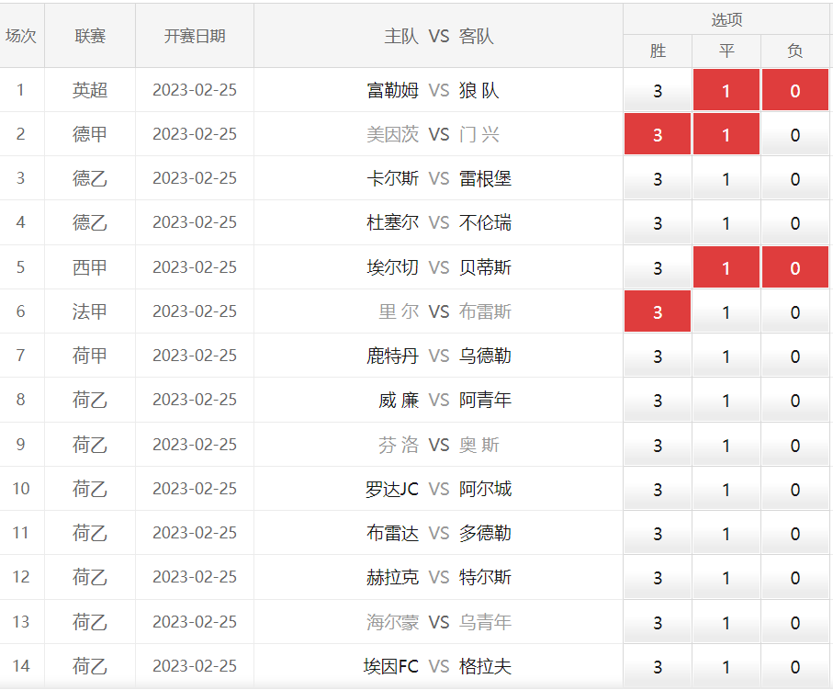Click 德甲 league cell in row 2
Screen dimensions: 833x690
click(90, 134)
